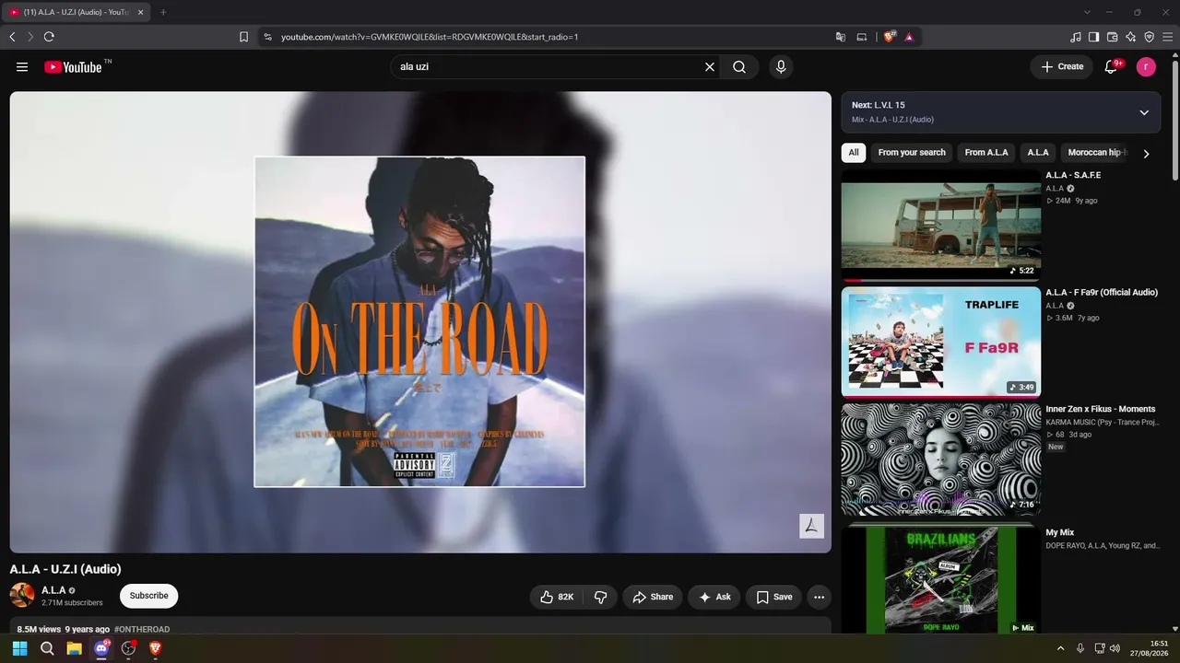Viewport: 1180px width, 663px height.
Task: Share the video
Action: tap(653, 597)
